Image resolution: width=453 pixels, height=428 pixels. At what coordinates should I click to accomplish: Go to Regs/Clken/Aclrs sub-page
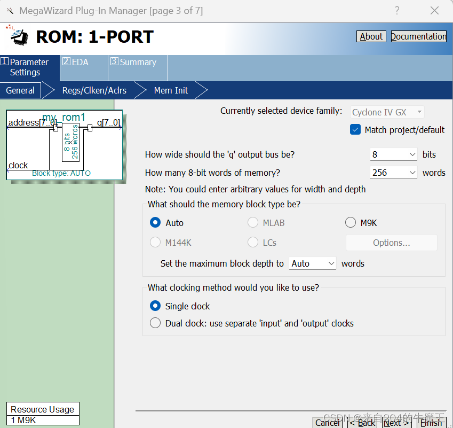pos(94,90)
